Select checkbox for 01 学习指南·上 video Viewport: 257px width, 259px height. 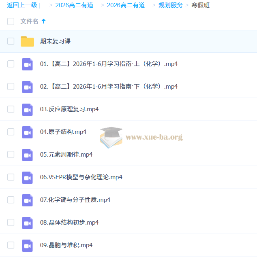coord(11,64)
